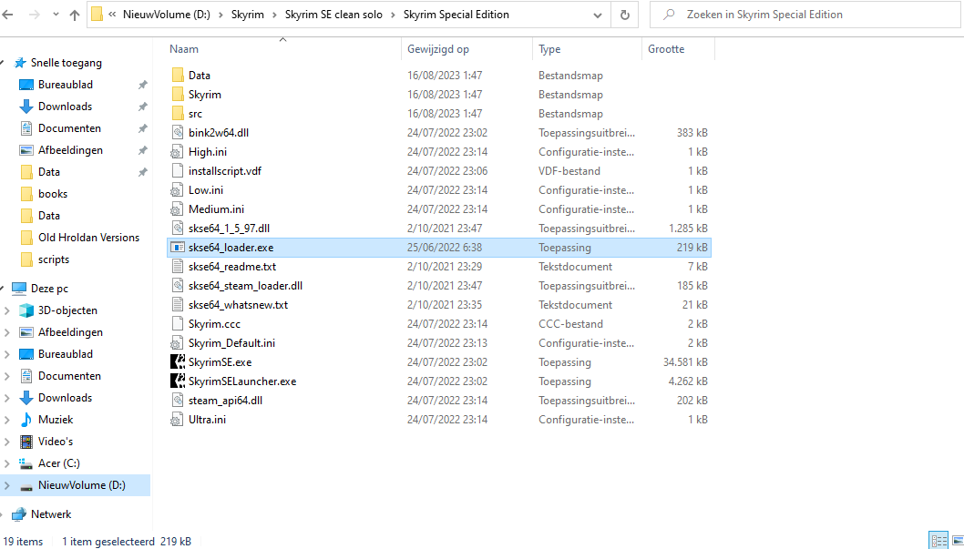Open the Data folder in file list
The image size is (964, 549).
click(x=200, y=76)
